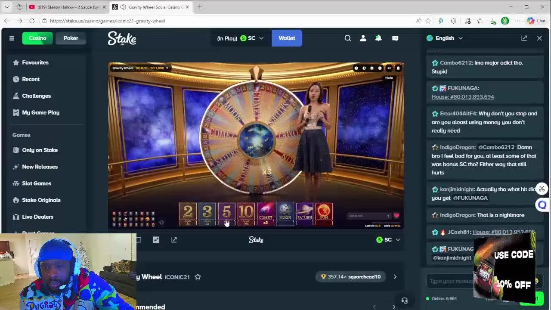This screenshot has height=310, width=551.
Task: Toggle game fullscreen view
Action: (398, 68)
